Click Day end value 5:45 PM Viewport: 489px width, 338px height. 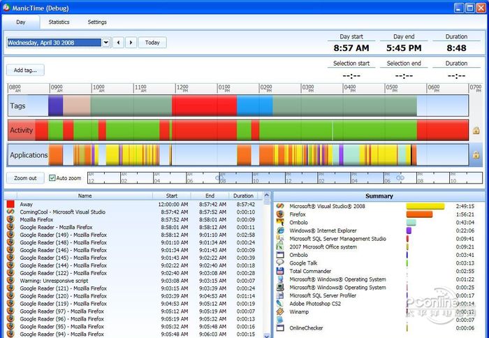coord(404,48)
